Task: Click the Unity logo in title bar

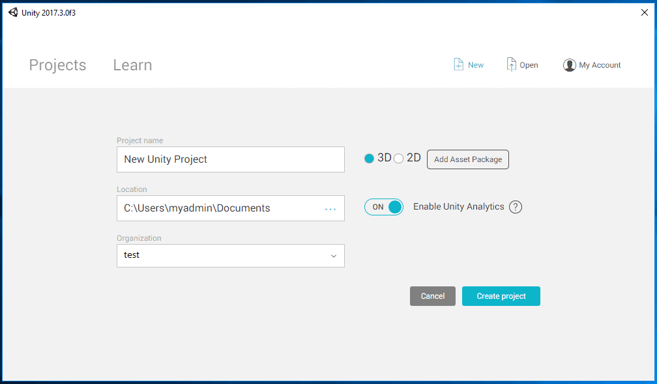Action: point(13,12)
